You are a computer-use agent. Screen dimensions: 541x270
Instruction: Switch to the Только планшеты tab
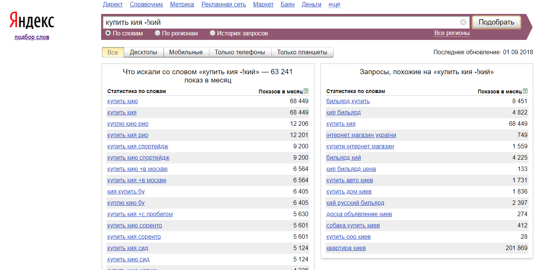pyautogui.click(x=302, y=52)
